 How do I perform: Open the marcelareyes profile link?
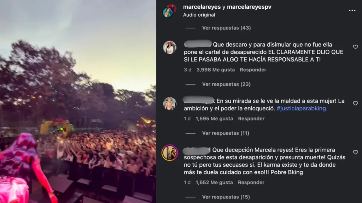pyautogui.click(x=202, y=7)
